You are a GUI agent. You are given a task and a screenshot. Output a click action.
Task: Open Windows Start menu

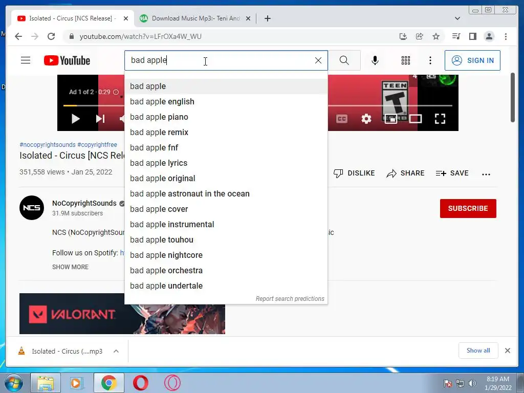(13, 383)
